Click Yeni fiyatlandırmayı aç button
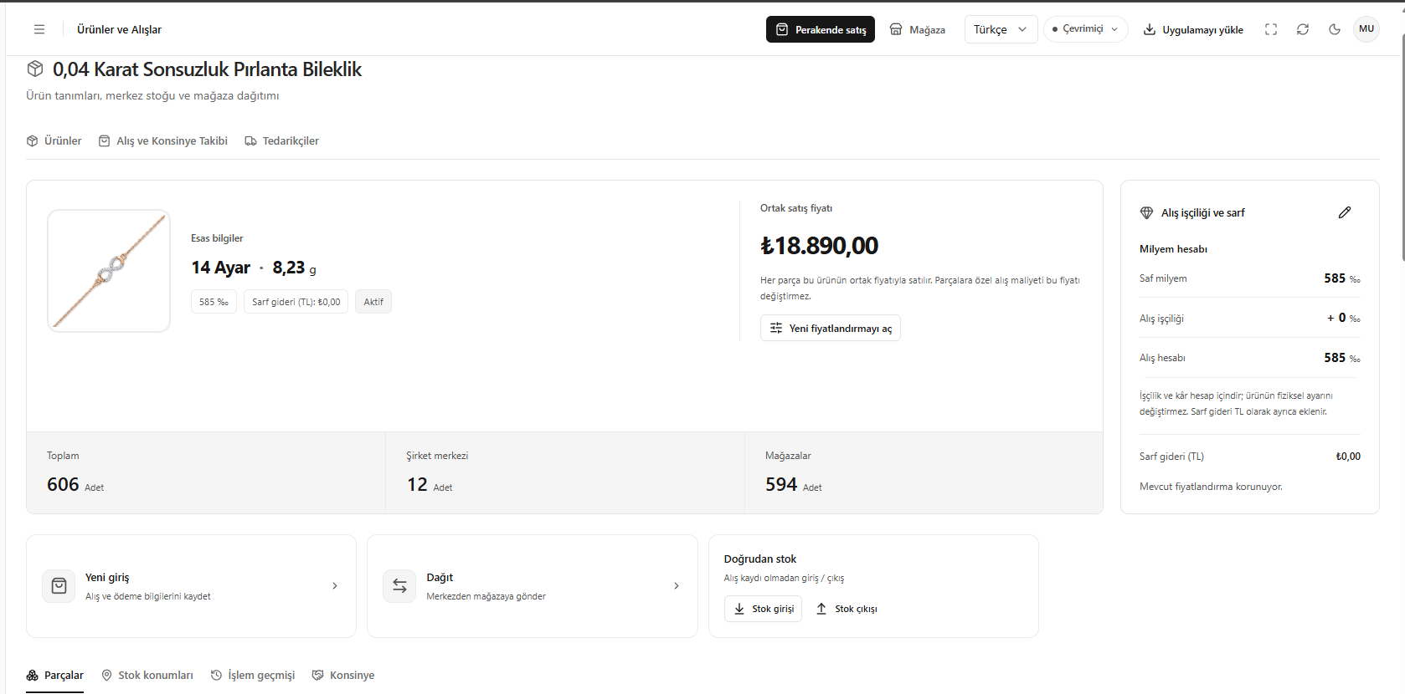1405x694 pixels. tap(831, 328)
